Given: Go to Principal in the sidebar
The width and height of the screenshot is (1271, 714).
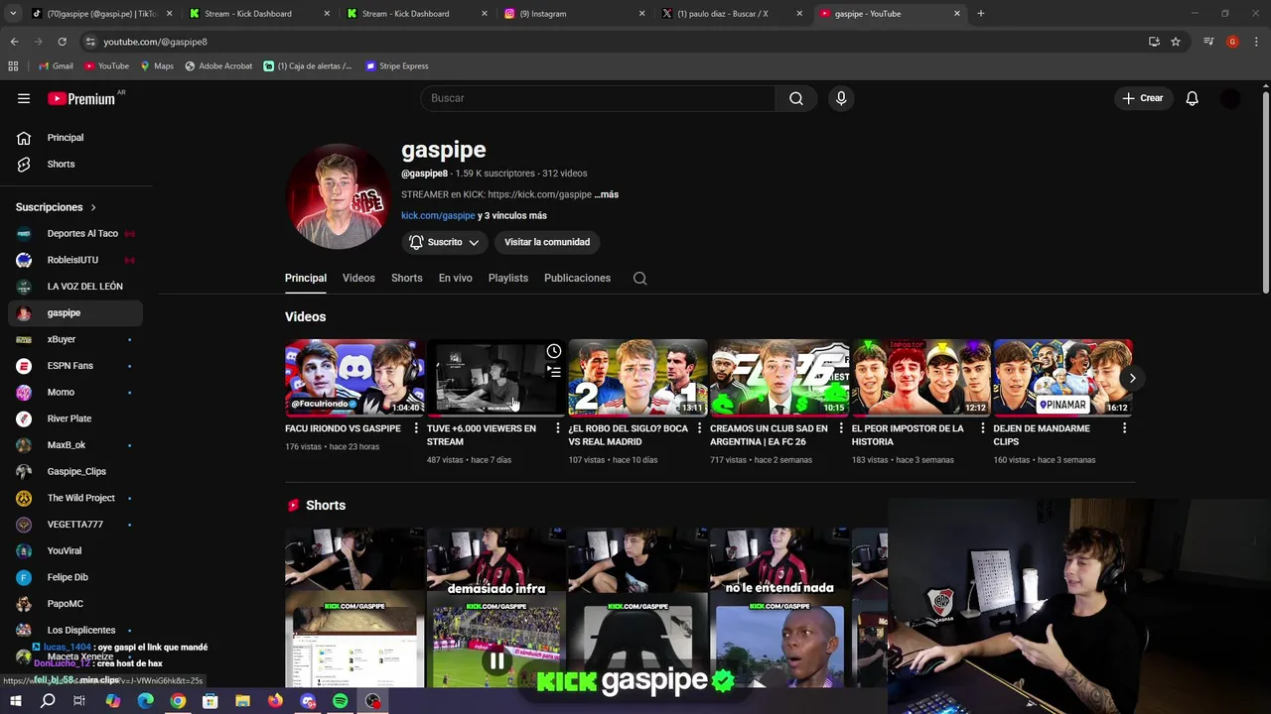Looking at the screenshot, I should (x=75, y=138).
